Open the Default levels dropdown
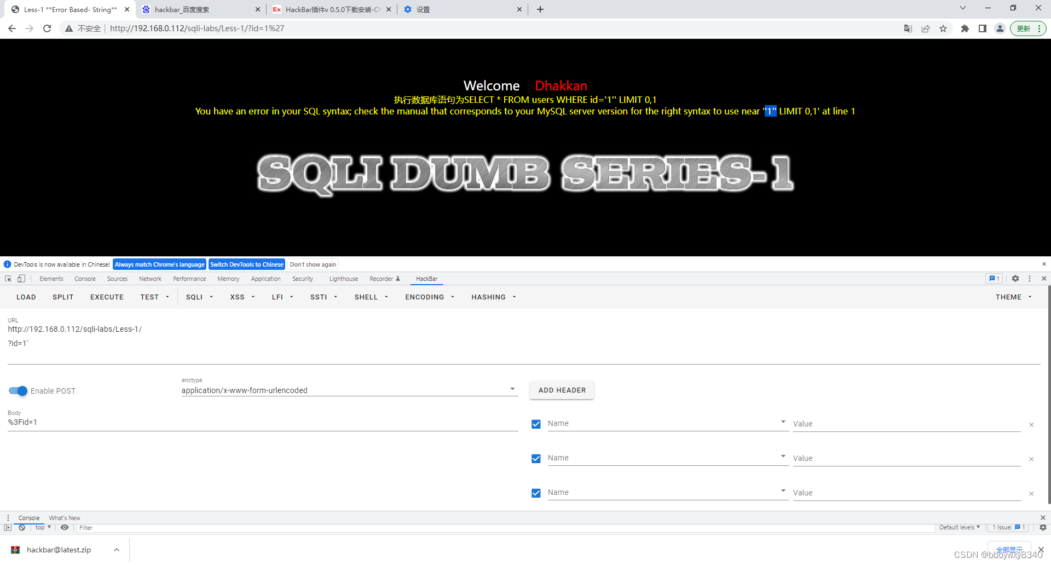Viewport: 1051px width, 565px height. point(958,527)
